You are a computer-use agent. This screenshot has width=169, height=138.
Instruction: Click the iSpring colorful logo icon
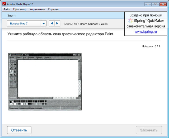click(x=130, y=21)
